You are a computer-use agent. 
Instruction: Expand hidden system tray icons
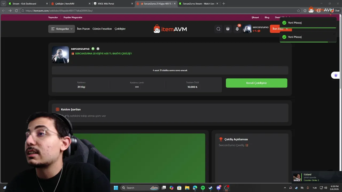[x=285, y=188]
